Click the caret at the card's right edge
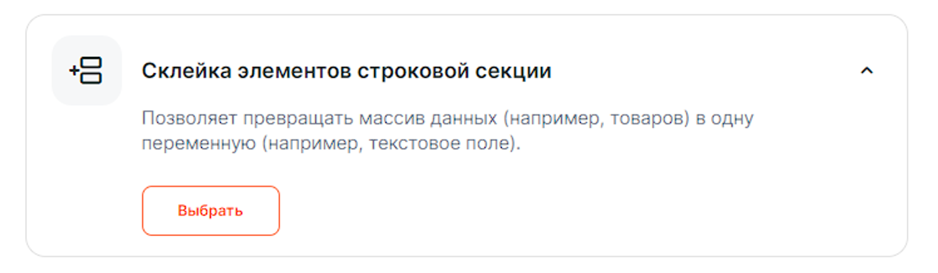938x273 pixels. click(x=866, y=71)
